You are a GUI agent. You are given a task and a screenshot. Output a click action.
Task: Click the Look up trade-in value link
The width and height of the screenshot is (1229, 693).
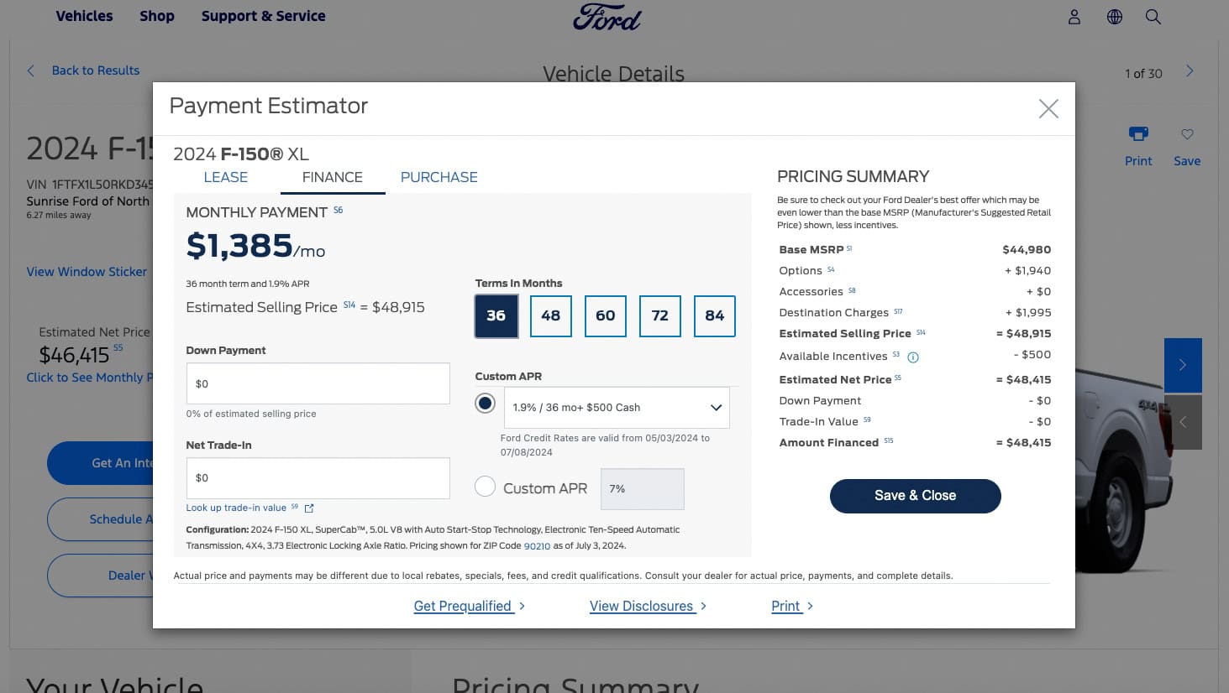pyautogui.click(x=236, y=508)
